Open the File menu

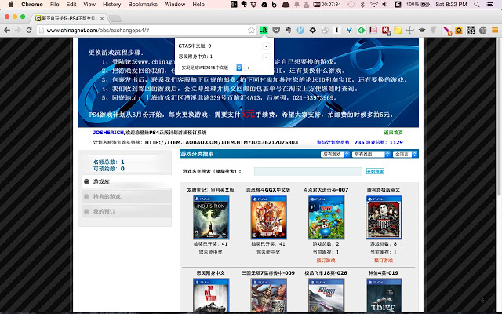[54, 5]
